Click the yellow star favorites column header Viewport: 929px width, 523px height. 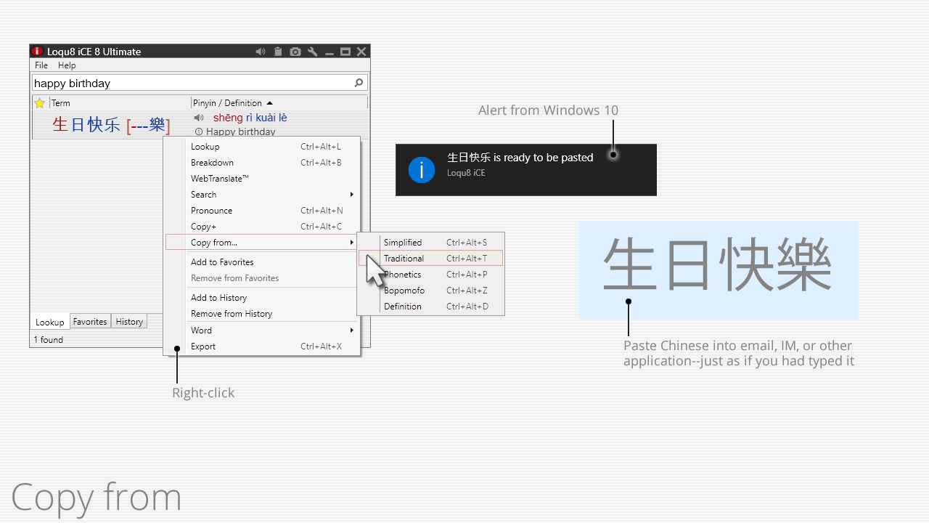(40, 103)
